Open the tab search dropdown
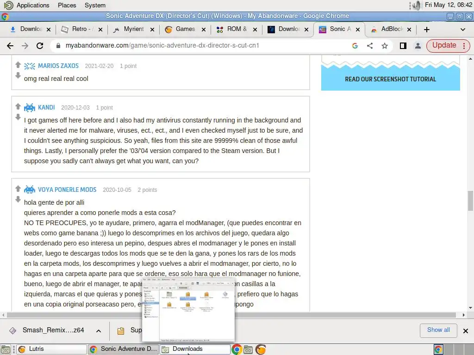The image size is (474, 355). (462, 29)
